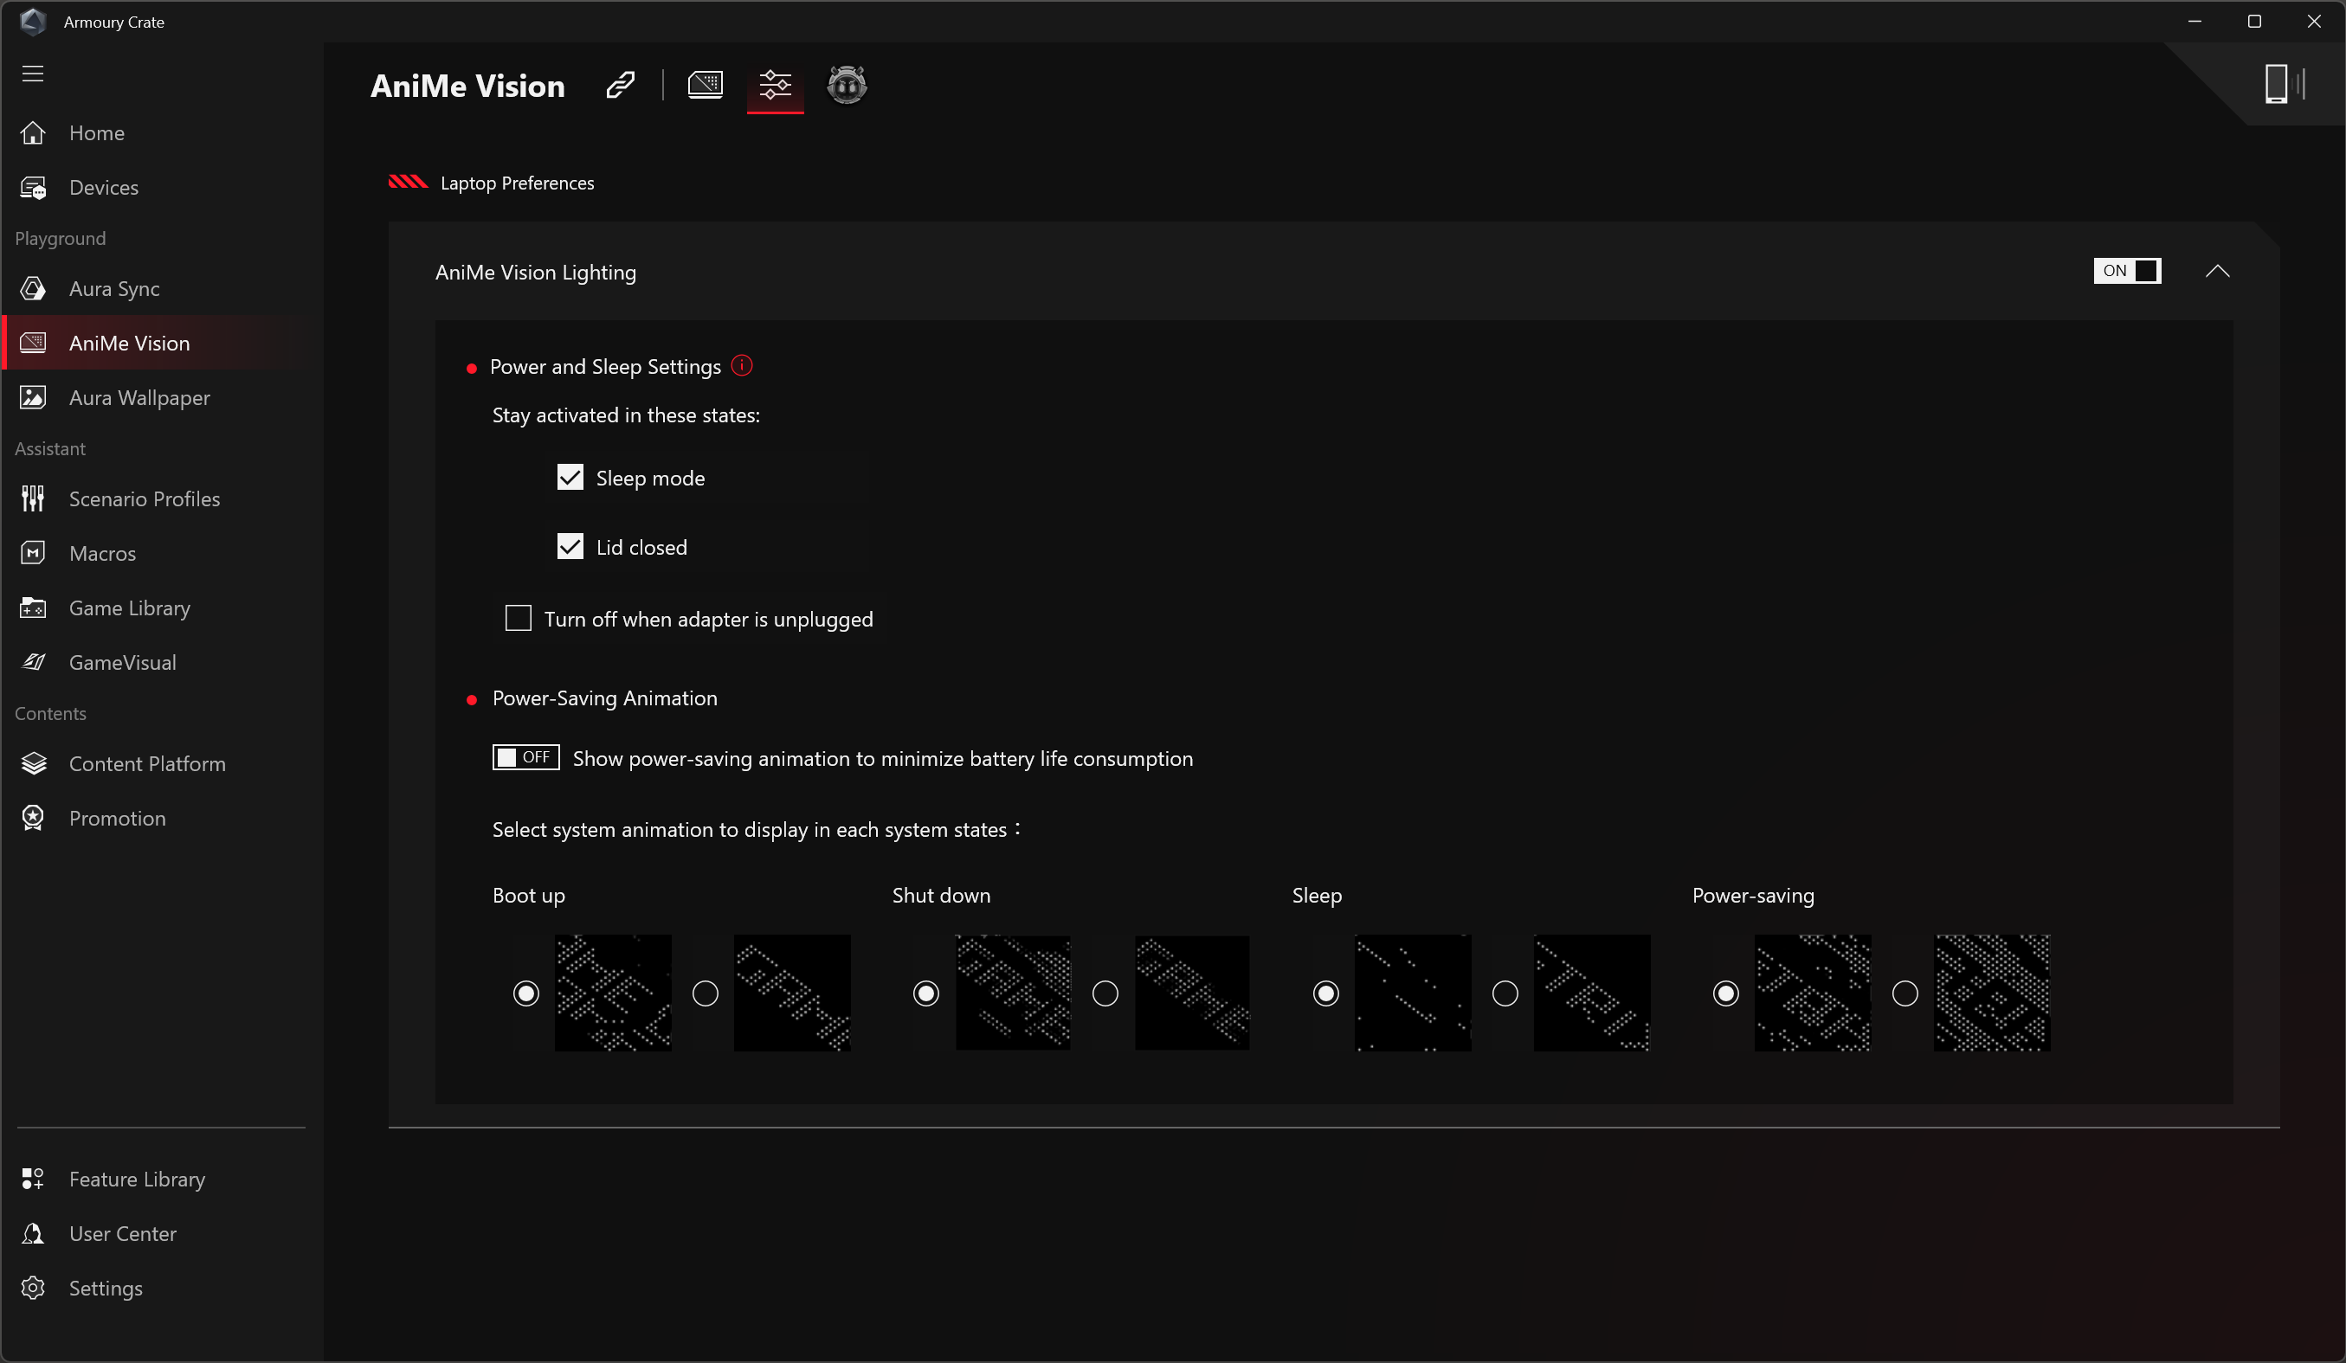
Task: Click the second Power-saving animation thumbnail
Action: click(x=1991, y=993)
